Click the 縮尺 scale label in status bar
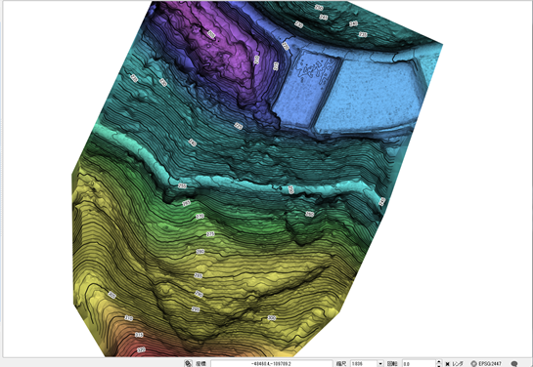This screenshot has width=533, height=367. click(x=341, y=364)
